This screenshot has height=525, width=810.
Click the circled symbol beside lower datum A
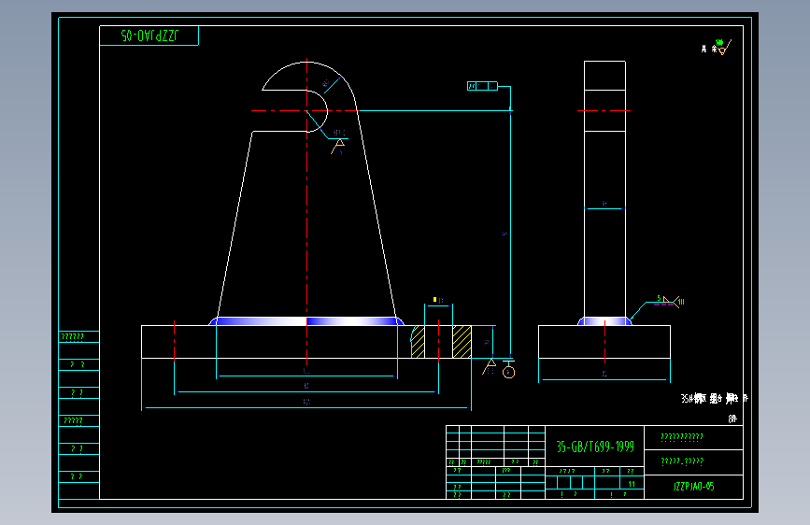tap(508, 372)
